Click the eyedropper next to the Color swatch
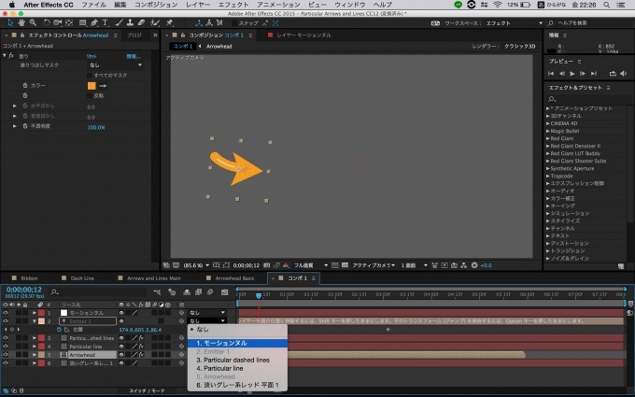 (103, 85)
